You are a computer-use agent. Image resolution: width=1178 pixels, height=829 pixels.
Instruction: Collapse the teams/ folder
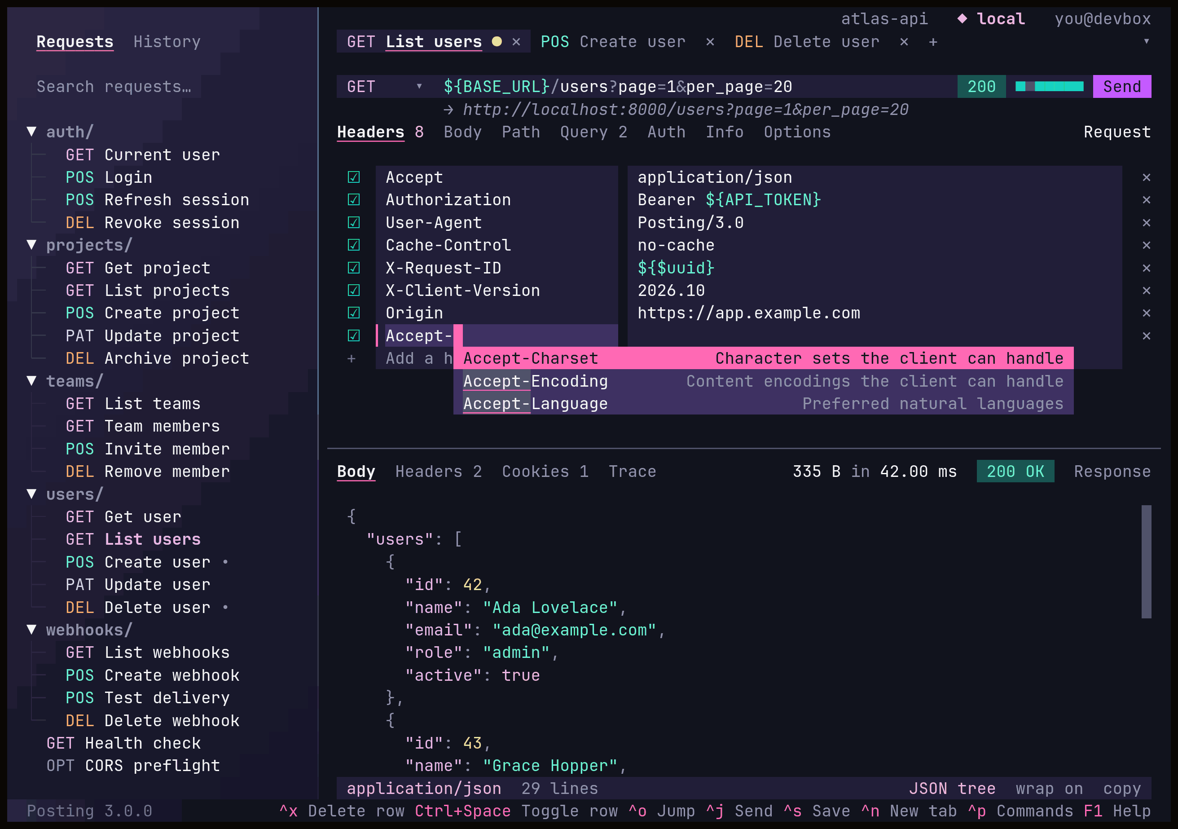32,381
